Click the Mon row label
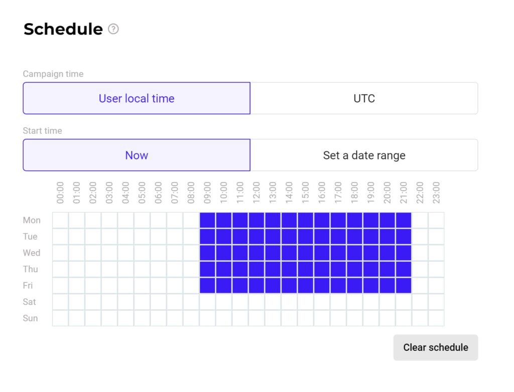Screen dimensions: 514x392 32,220
